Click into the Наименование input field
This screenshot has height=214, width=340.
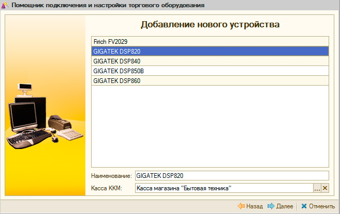tap(232, 175)
